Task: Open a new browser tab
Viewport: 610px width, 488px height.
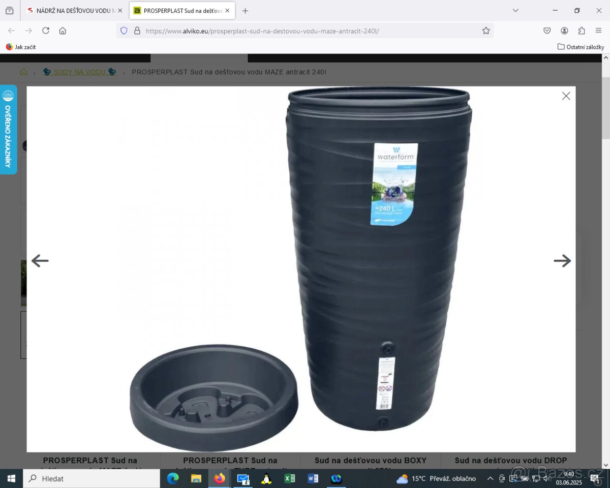Action: point(246,10)
